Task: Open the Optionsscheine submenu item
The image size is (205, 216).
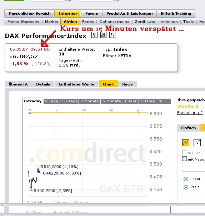Action: (x=115, y=21)
